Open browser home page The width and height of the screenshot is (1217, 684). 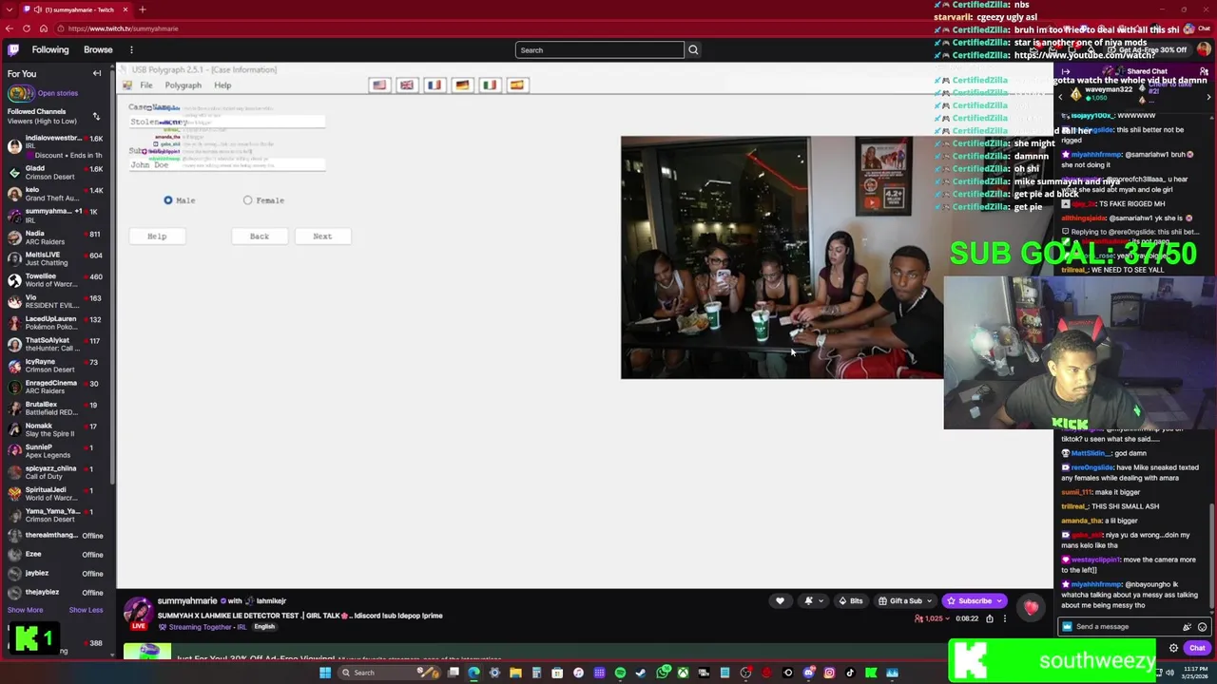click(x=44, y=28)
